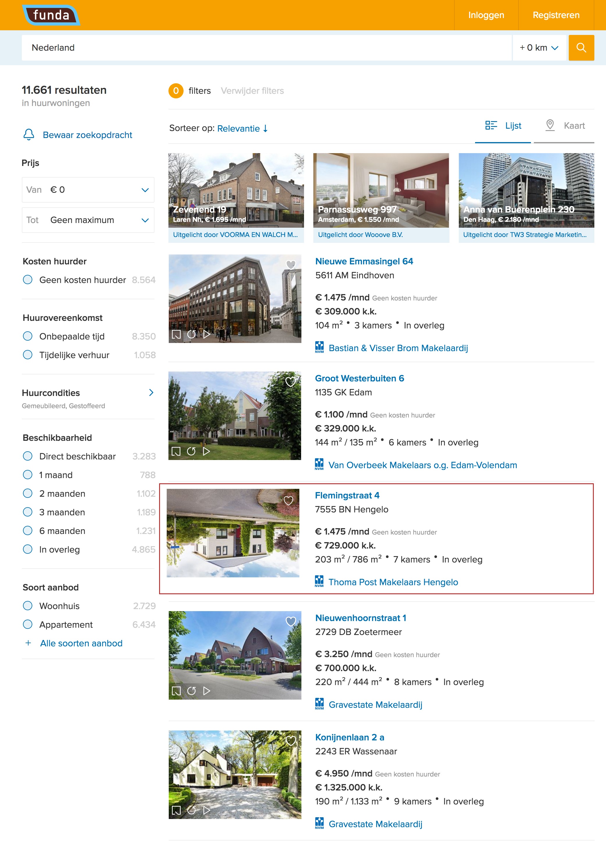Click NVM logo next to Thoma Post Makelaars
This screenshot has width=606, height=842.
(x=319, y=581)
